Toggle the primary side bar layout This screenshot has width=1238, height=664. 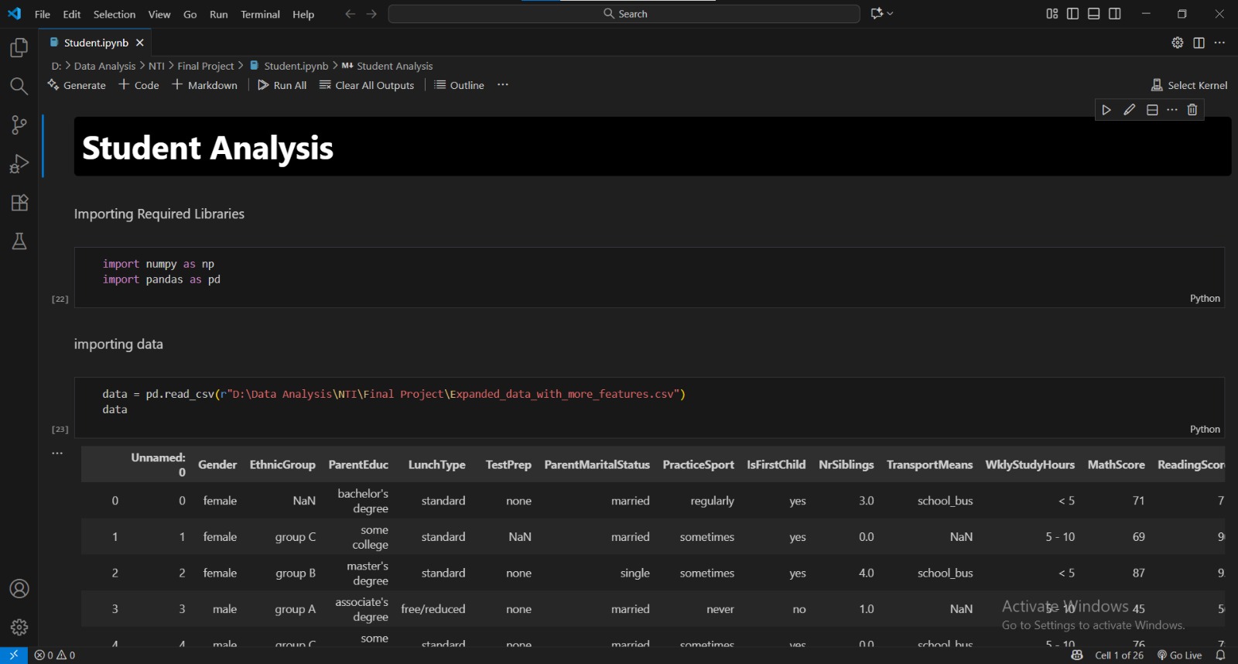click(x=1072, y=14)
